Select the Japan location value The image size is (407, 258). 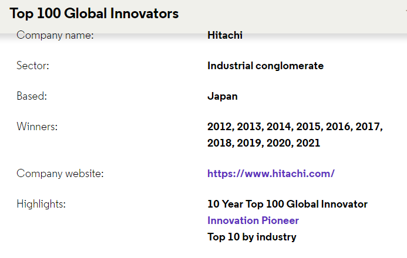(x=223, y=96)
